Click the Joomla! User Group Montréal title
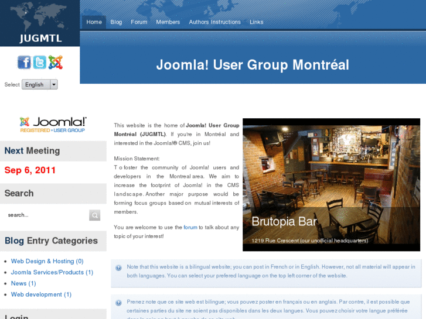Screen dimensions: 426x319 (253, 65)
